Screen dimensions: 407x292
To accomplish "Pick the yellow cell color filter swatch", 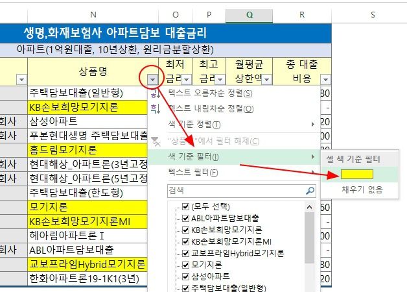I will click(357, 175).
